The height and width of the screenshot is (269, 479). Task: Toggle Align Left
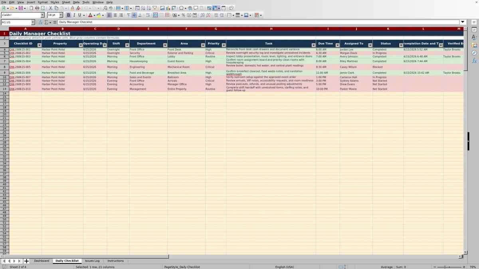click(109, 15)
